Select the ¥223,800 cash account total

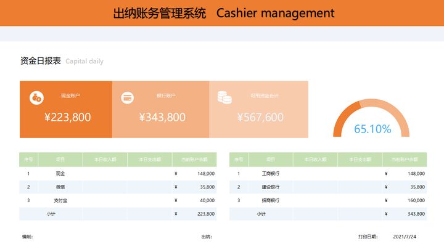(x=68, y=117)
